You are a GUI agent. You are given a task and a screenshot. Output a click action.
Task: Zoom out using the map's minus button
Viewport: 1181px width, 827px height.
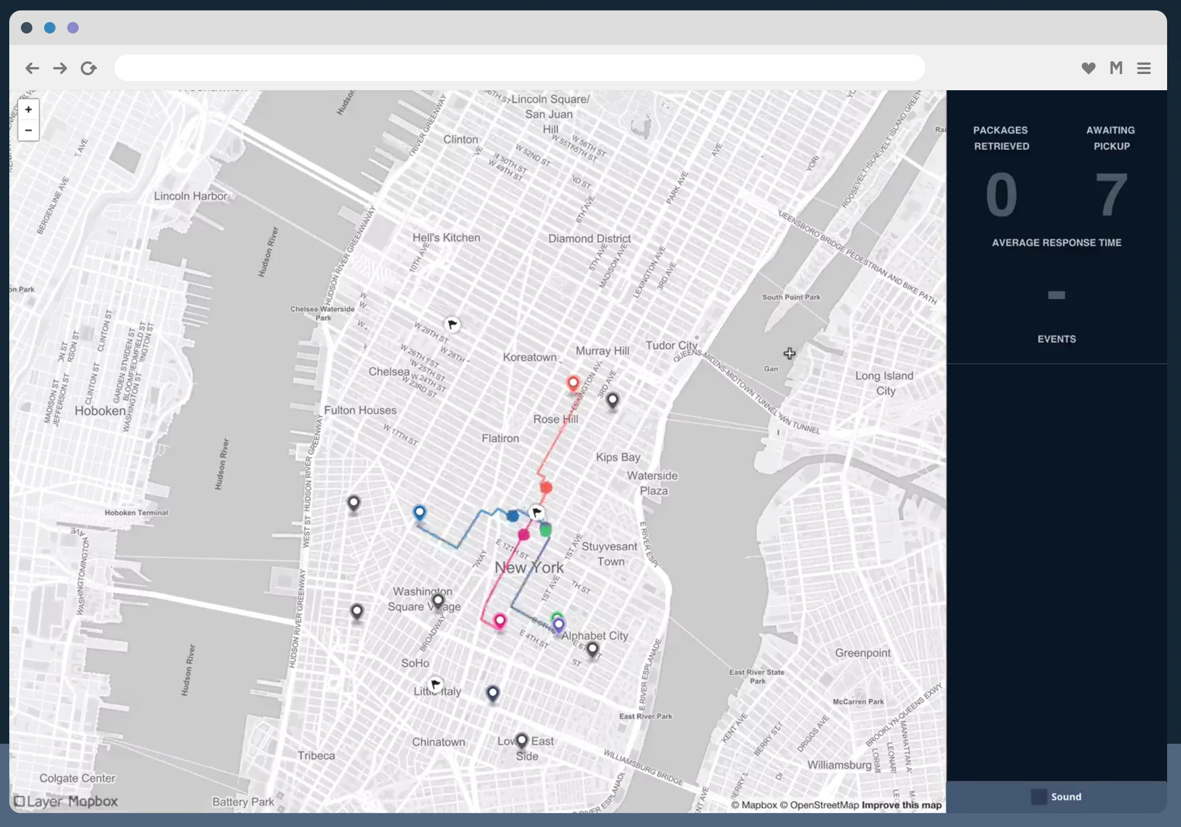(x=28, y=130)
